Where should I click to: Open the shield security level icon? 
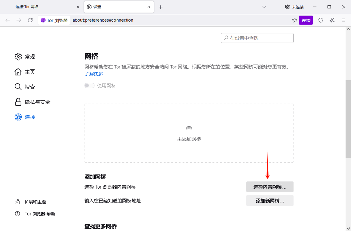pyautogui.click(x=320, y=20)
